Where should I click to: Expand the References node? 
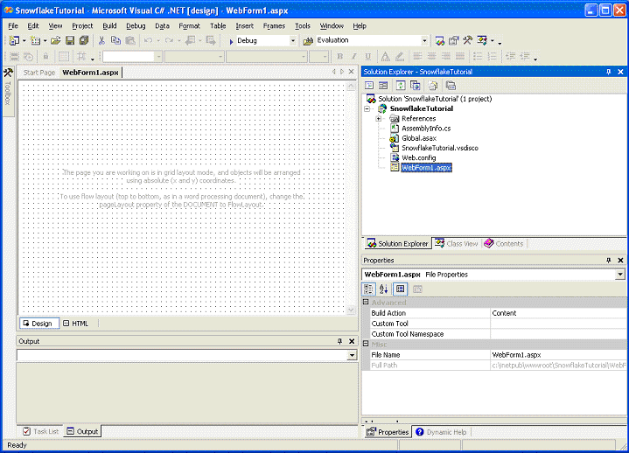point(378,119)
